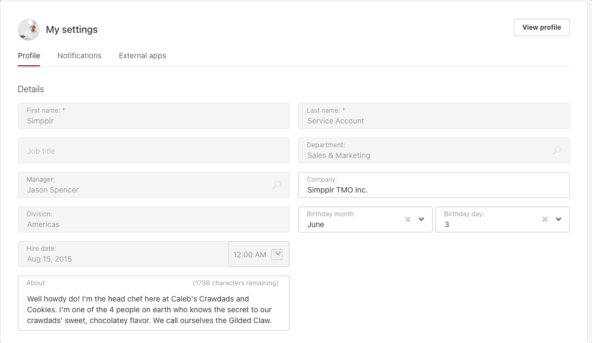Viewport: 592px width, 343px height.
Task: Open the hire date 12:00 AM time field
Action: (250, 255)
